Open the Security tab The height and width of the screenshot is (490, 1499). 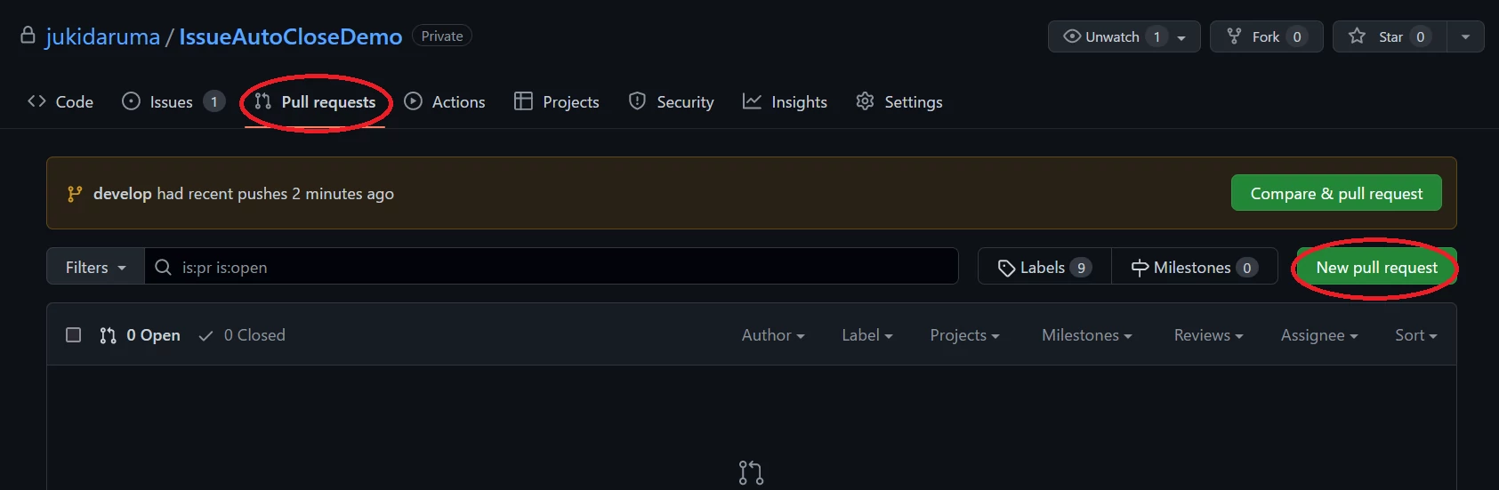pyautogui.click(x=671, y=101)
